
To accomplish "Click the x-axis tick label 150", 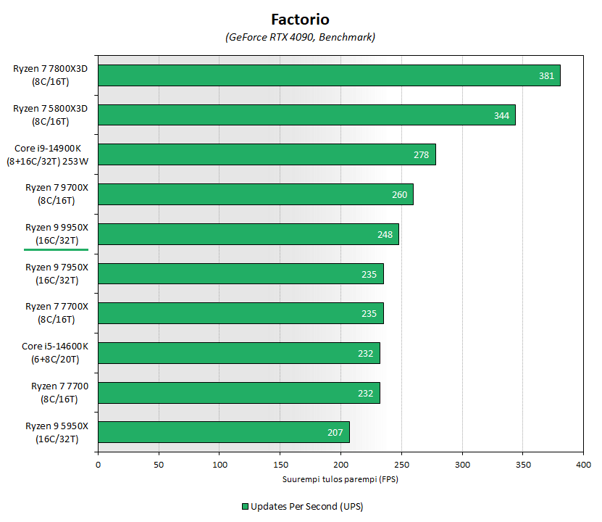I will [280, 465].
